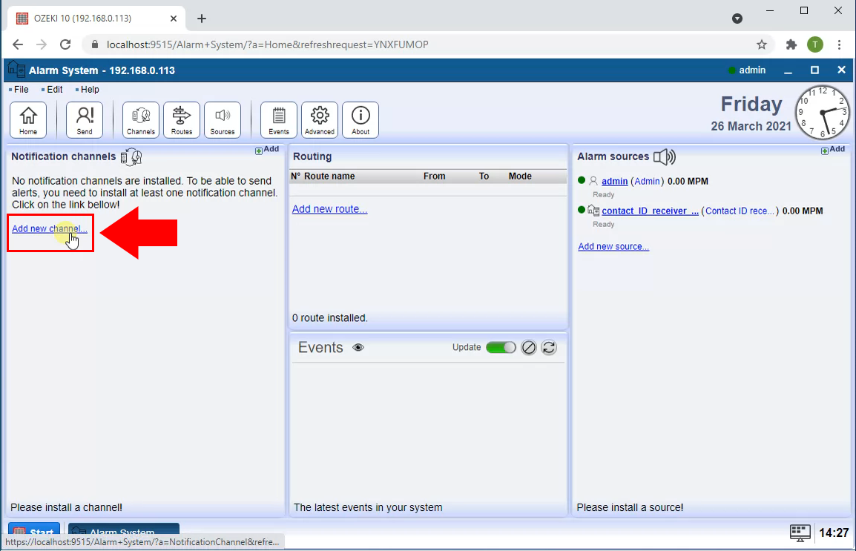
Task: Click the Send toolbar icon
Action: coord(85,119)
